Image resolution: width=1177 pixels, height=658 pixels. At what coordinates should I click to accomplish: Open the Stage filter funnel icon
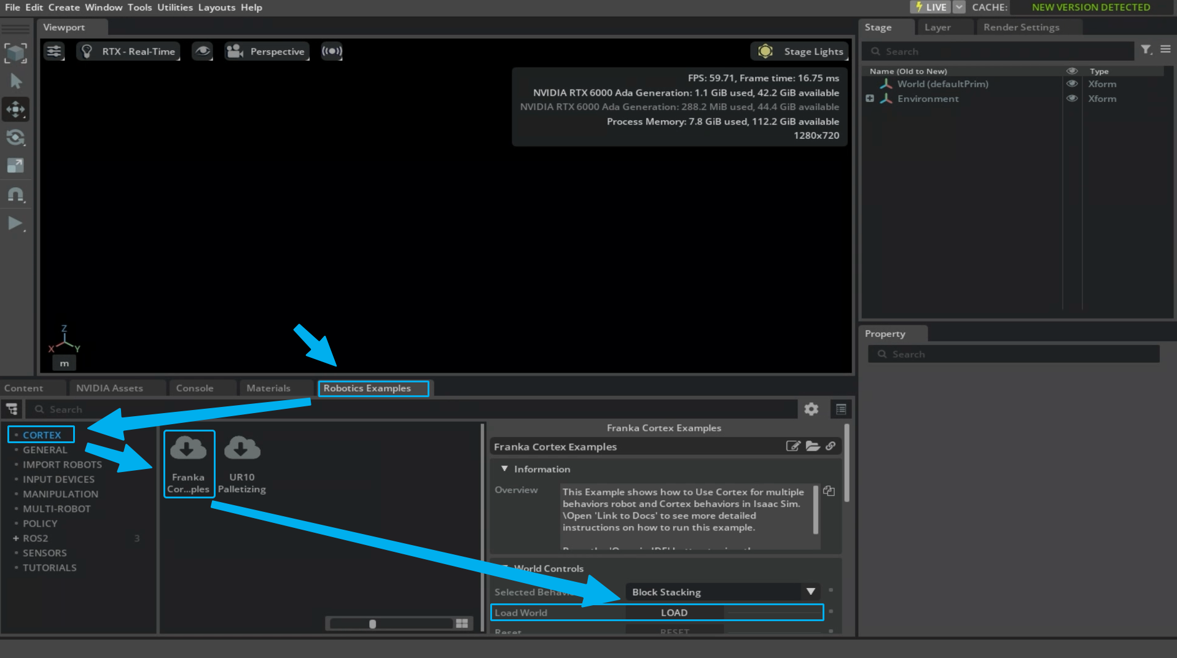point(1146,50)
